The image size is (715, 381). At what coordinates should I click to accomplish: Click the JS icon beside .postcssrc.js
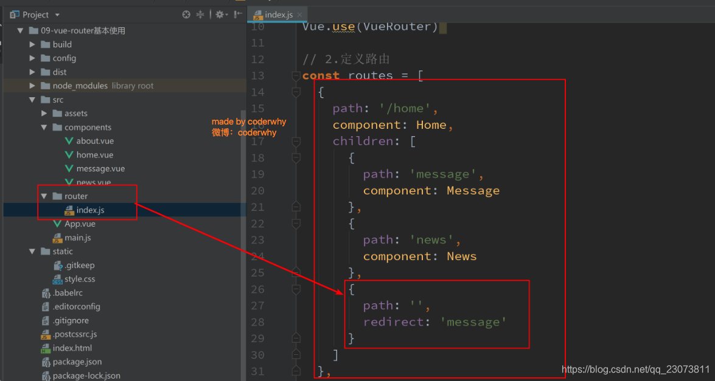(x=46, y=335)
